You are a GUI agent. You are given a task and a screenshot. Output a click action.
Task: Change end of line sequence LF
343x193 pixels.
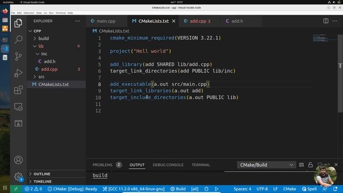point(275,189)
